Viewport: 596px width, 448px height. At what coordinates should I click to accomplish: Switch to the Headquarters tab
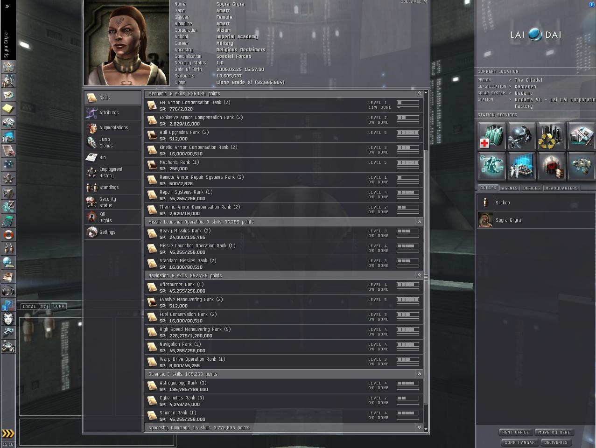point(561,188)
